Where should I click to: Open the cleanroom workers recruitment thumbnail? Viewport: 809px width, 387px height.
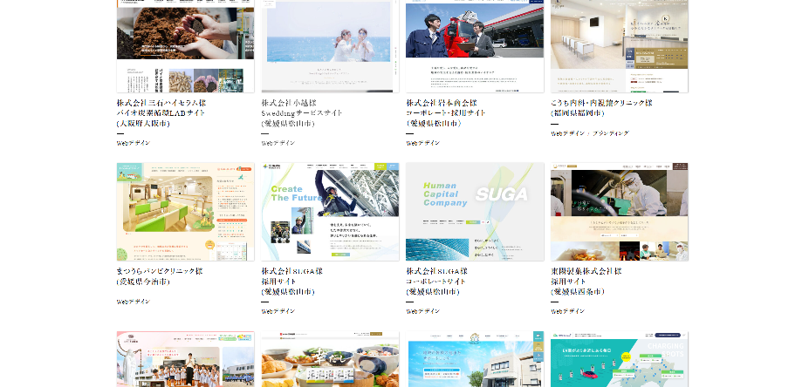(619, 212)
